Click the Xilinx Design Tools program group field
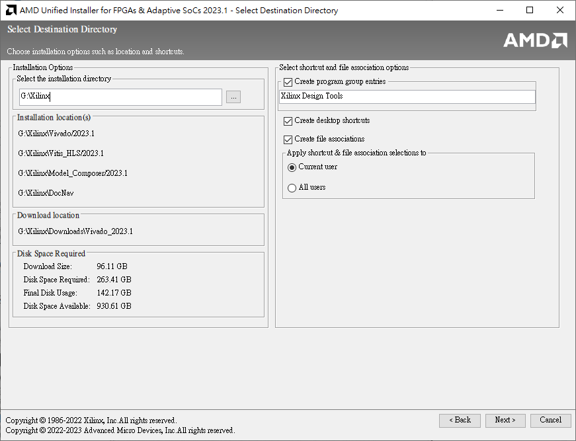576x441 pixels. (x=407, y=96)
